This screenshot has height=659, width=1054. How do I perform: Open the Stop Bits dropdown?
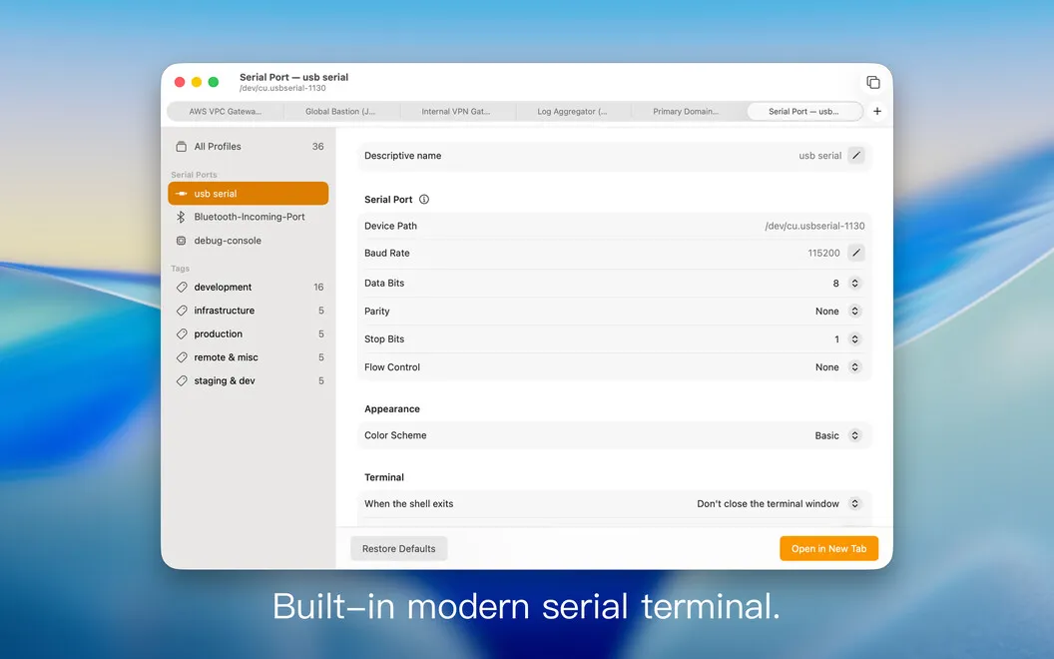coord(854,338)
